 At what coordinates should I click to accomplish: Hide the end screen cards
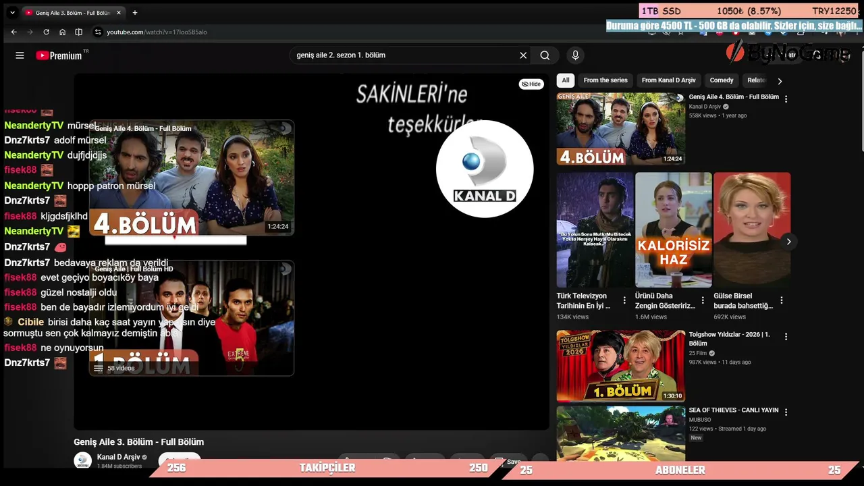click(x=531, y=84)
